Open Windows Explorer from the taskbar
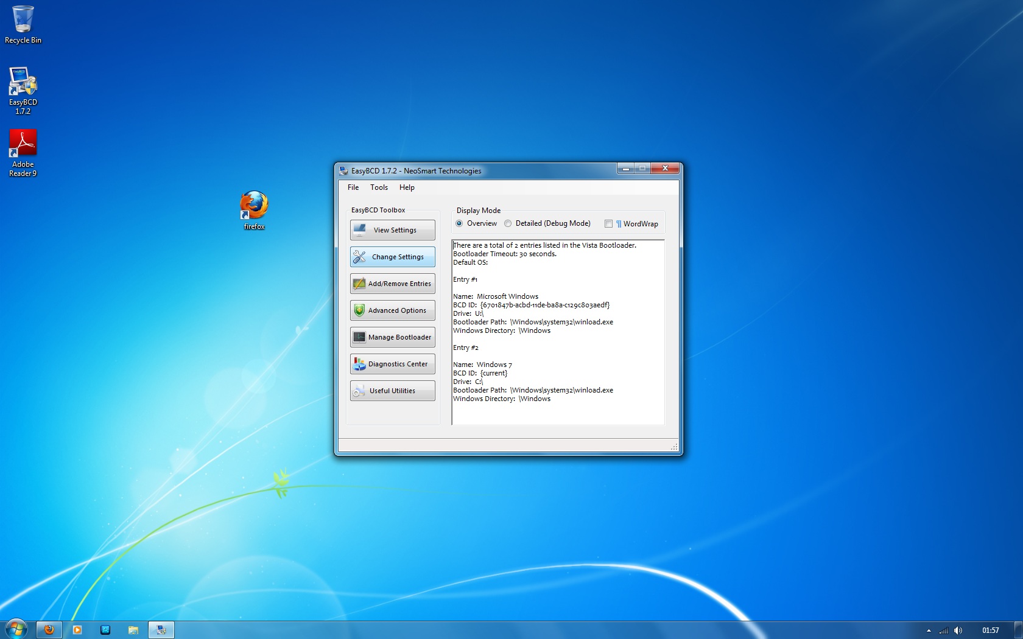Screen dimensions: 1023x639 click(x=133, y=630)
